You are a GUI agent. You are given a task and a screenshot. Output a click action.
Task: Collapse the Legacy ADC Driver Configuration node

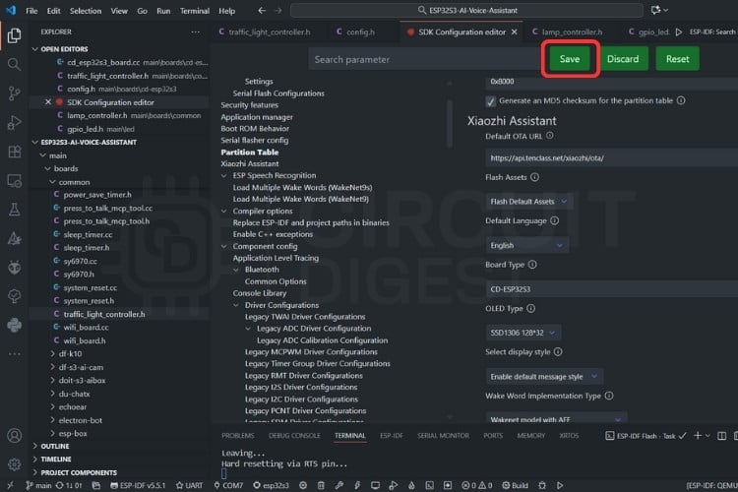coord(249,329)
